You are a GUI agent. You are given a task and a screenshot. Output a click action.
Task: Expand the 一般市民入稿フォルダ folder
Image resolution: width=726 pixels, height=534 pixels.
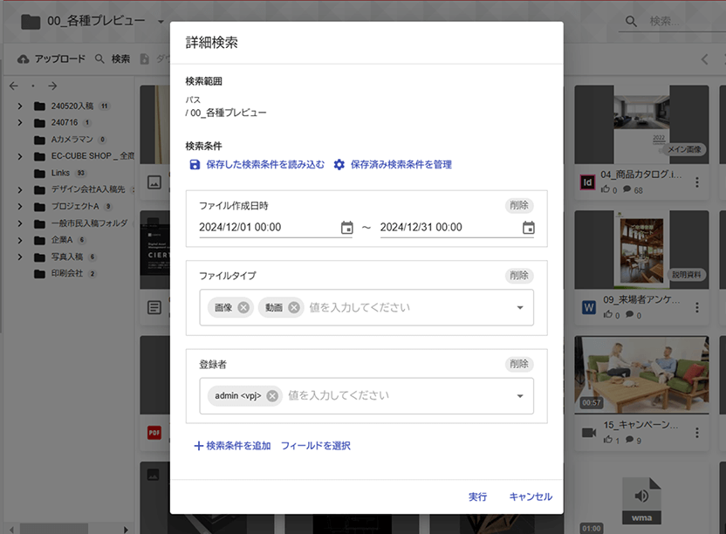(x=20, y=223)
